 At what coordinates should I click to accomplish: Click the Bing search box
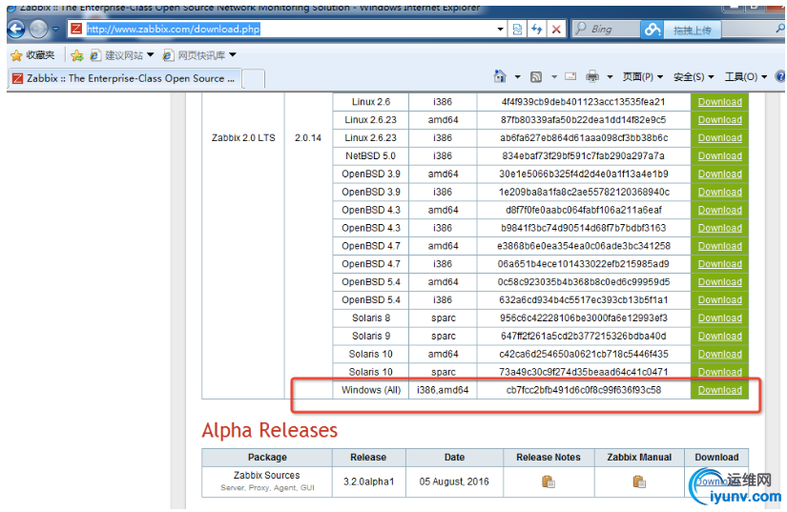pos(606,30)
